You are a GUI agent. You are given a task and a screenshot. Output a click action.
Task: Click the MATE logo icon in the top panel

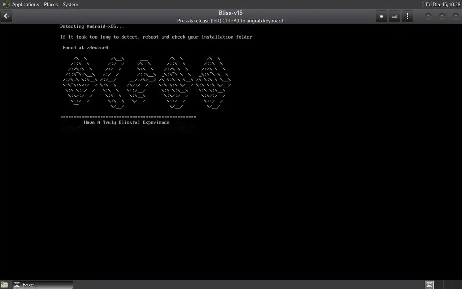6,4
